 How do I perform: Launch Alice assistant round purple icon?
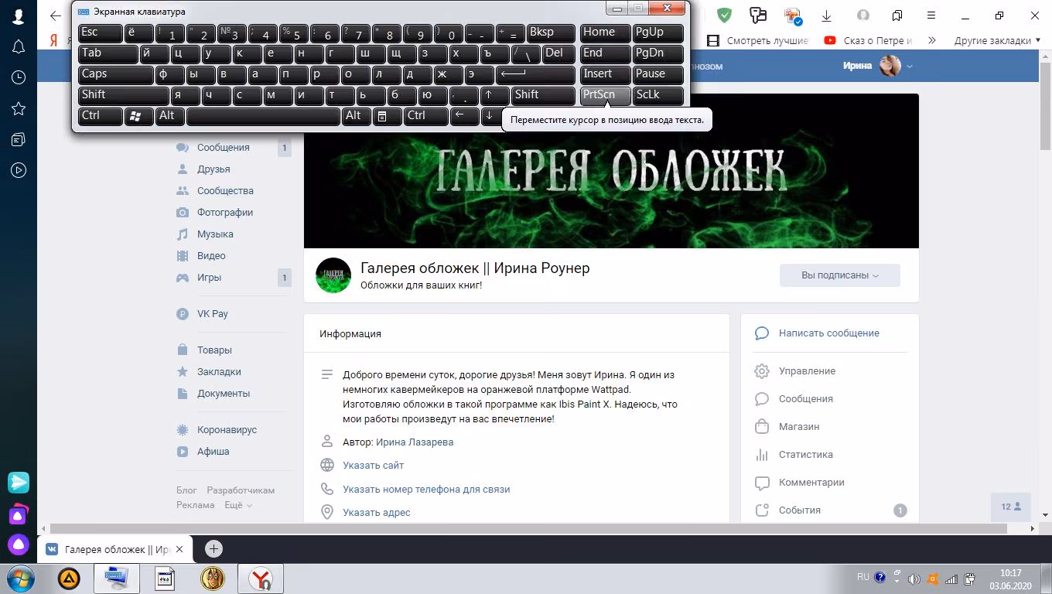(19, 544)
